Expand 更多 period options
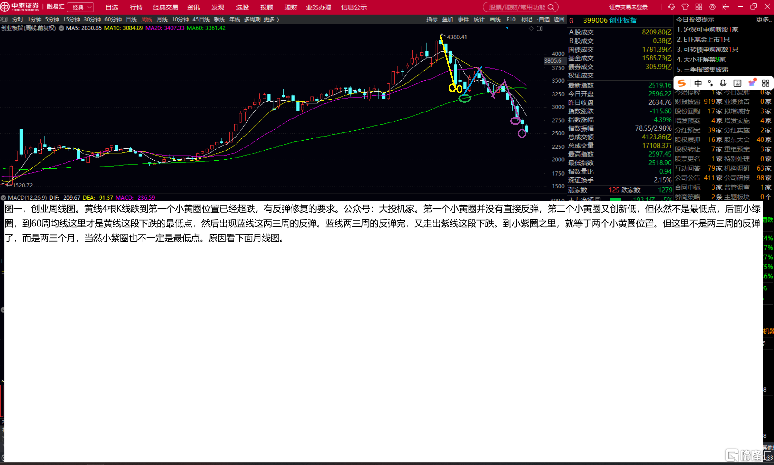Image resolution: width=774 pixels, height=465 pixels. [x=272, y=19]
